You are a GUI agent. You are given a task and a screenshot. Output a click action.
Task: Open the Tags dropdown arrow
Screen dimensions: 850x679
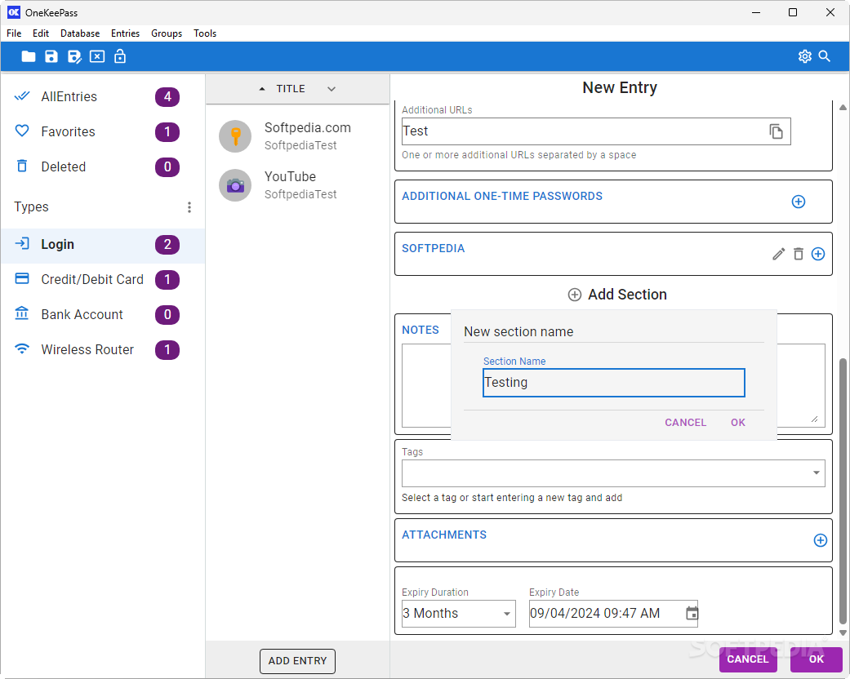816,473
